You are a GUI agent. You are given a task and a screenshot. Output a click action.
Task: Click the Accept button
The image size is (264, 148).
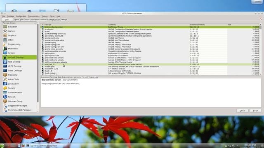(x=255, y=111)
